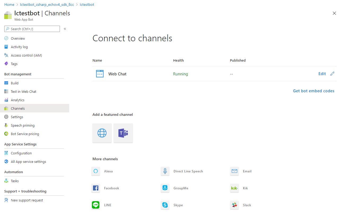Add the Microsoft Teams featured channel
The image size is (341, 216).
(123, 133)
